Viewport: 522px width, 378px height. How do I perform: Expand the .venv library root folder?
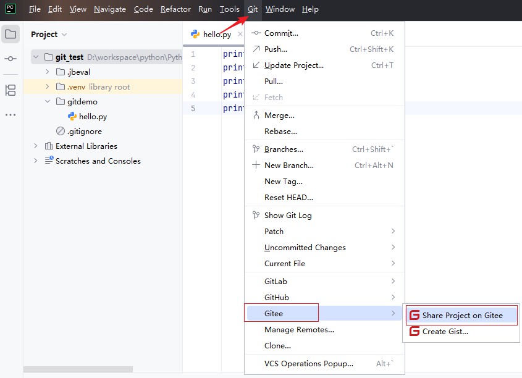[48, 86]
